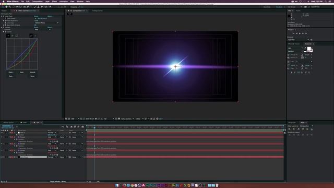Select the curve point tool in Curves
The image size is (334, 188).
[x=31, y=36]
